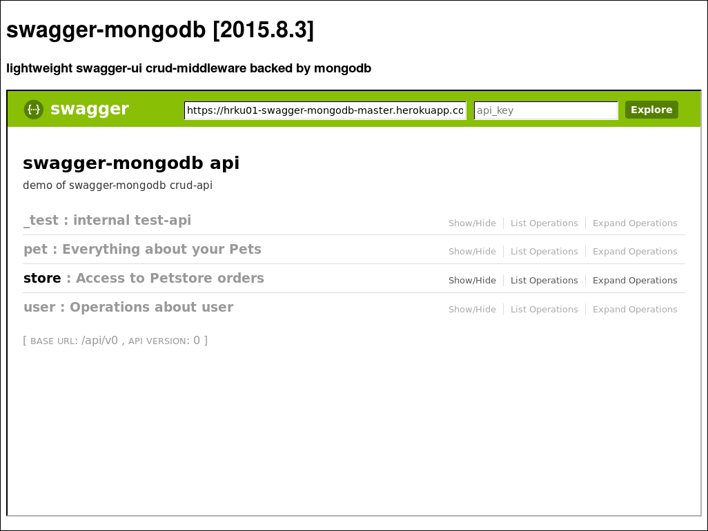Click the 'Operations about user' description
The image size is (708, 531).
151,307
